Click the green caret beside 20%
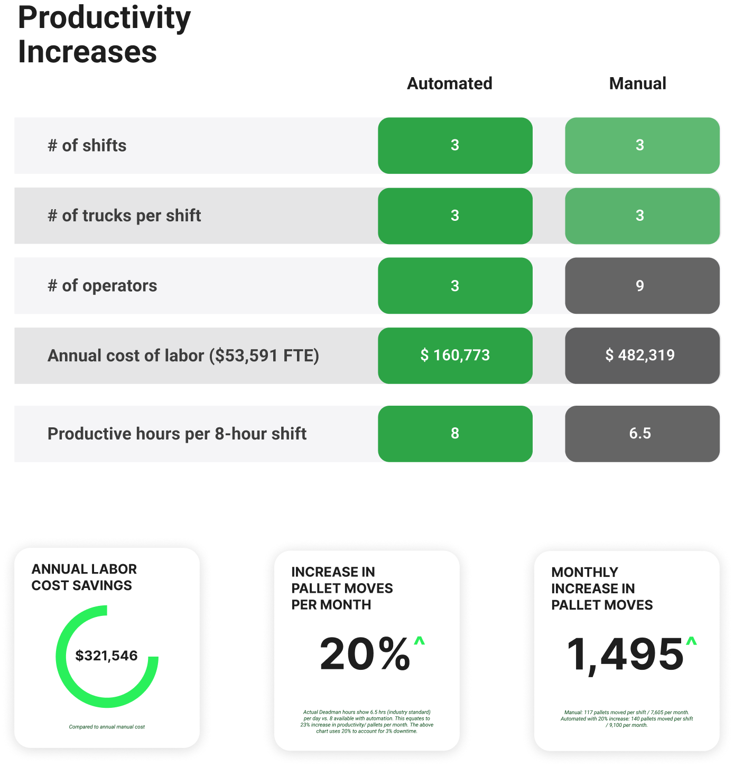 (x=419, y=641)
